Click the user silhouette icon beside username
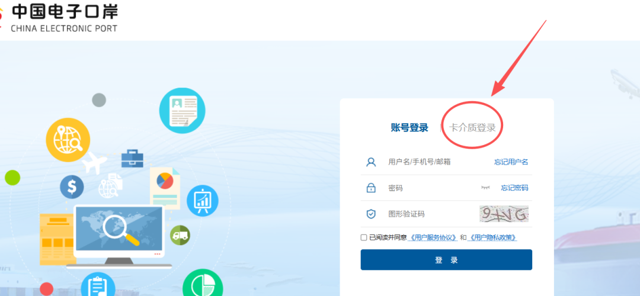 [370, 162]
